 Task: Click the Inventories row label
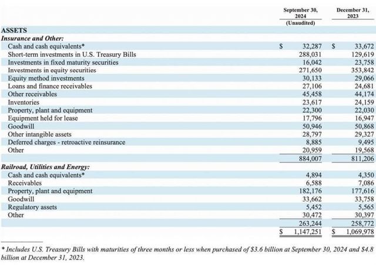pos(25,102)
